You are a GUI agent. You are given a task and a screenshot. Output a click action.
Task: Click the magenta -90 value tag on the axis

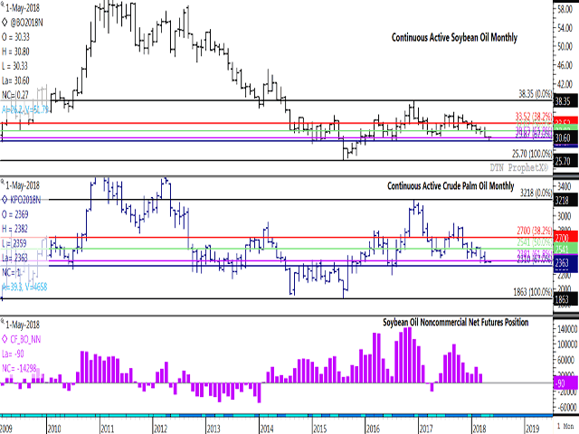click(565, 382)
